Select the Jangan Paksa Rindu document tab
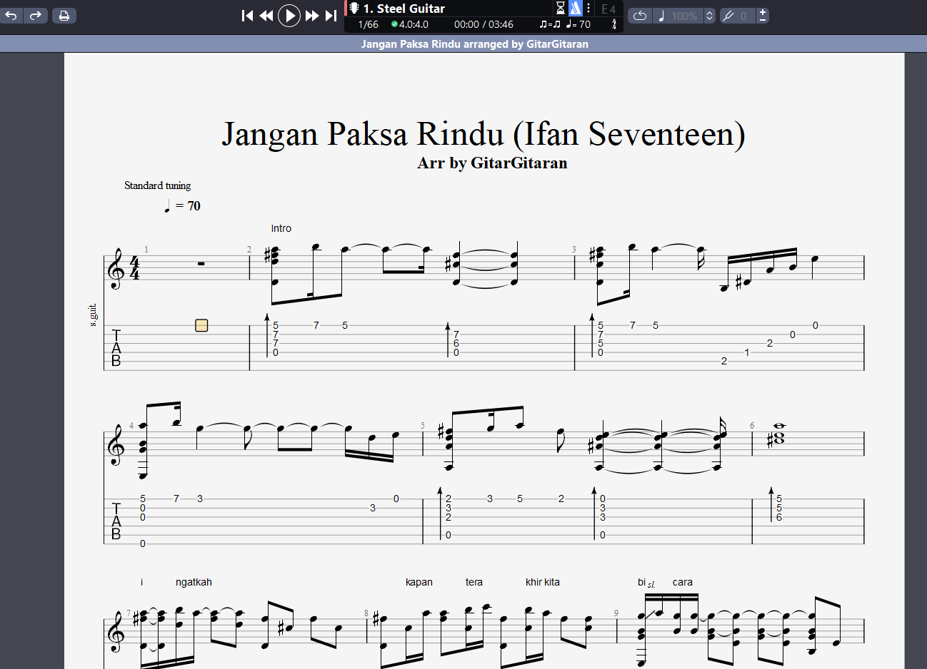The height and width of the screenshot is (669, 927). point(474,44)
